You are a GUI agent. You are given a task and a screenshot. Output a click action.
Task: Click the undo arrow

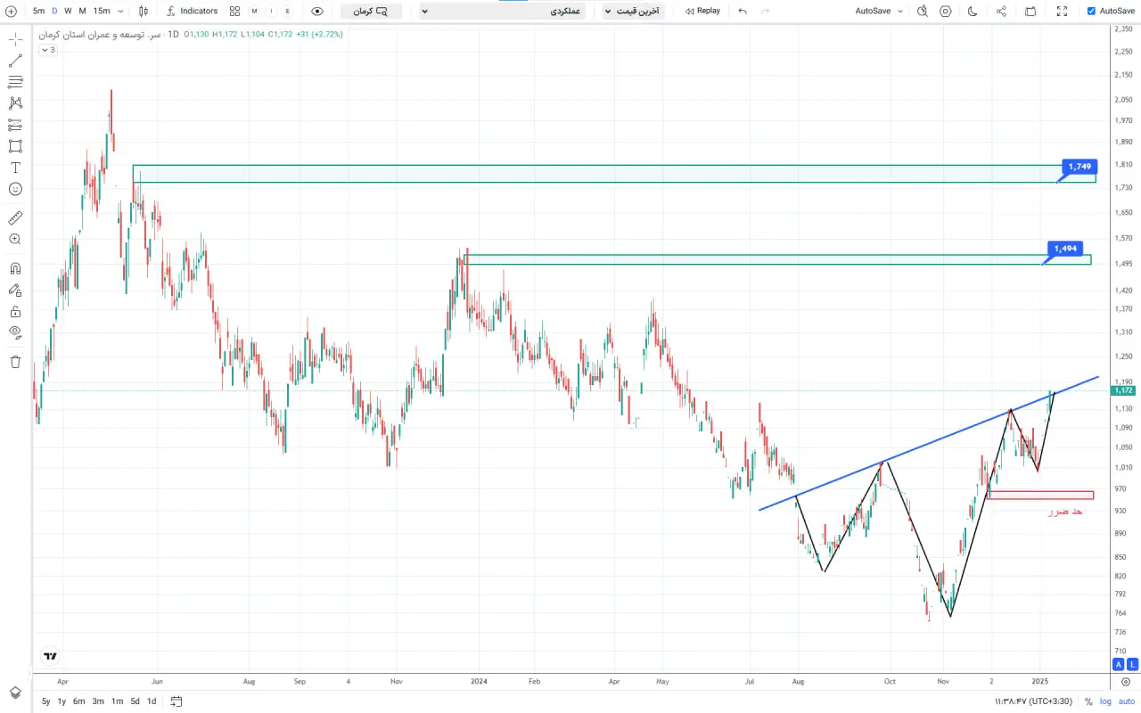[743, 12]
